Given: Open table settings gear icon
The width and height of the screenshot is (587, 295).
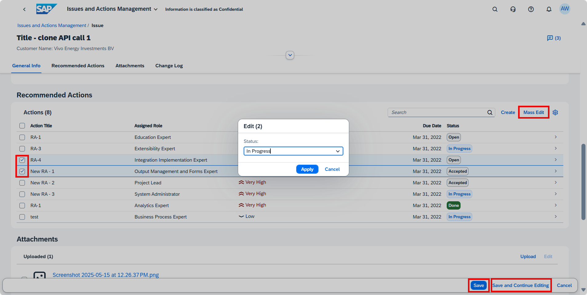Looking at the screenshot, I should point(555,112).
